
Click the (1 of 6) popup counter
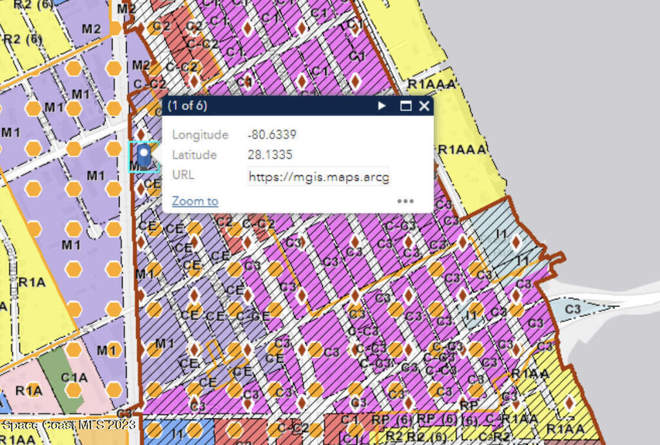pyautogui.click(x=188, y=106)
